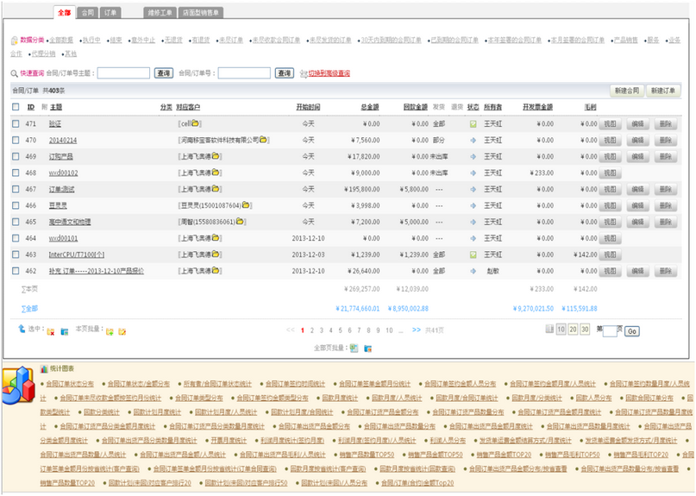The width and height of the screenshot is (696, 496).
Task: Expand the ∑全部 totals row
Action: tap(29, 308)
